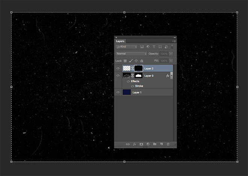Open the Normal blending mode dropdown
The width and height of the screenshot is (248, 176).
[131, 54]
